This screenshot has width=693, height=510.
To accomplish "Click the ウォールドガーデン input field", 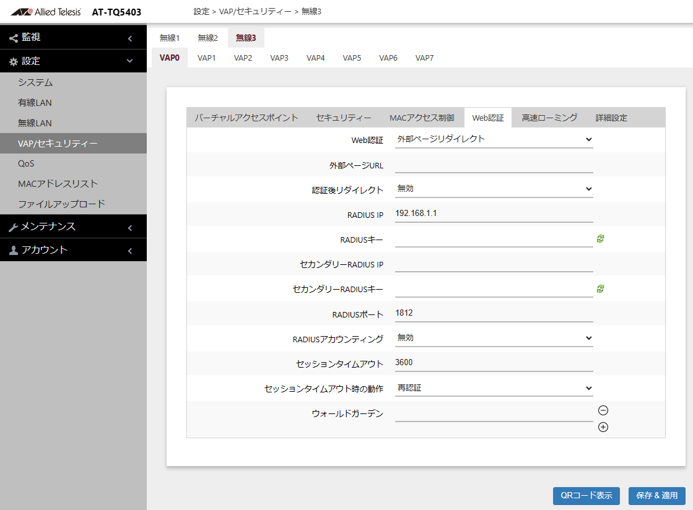I will point(494,413).
